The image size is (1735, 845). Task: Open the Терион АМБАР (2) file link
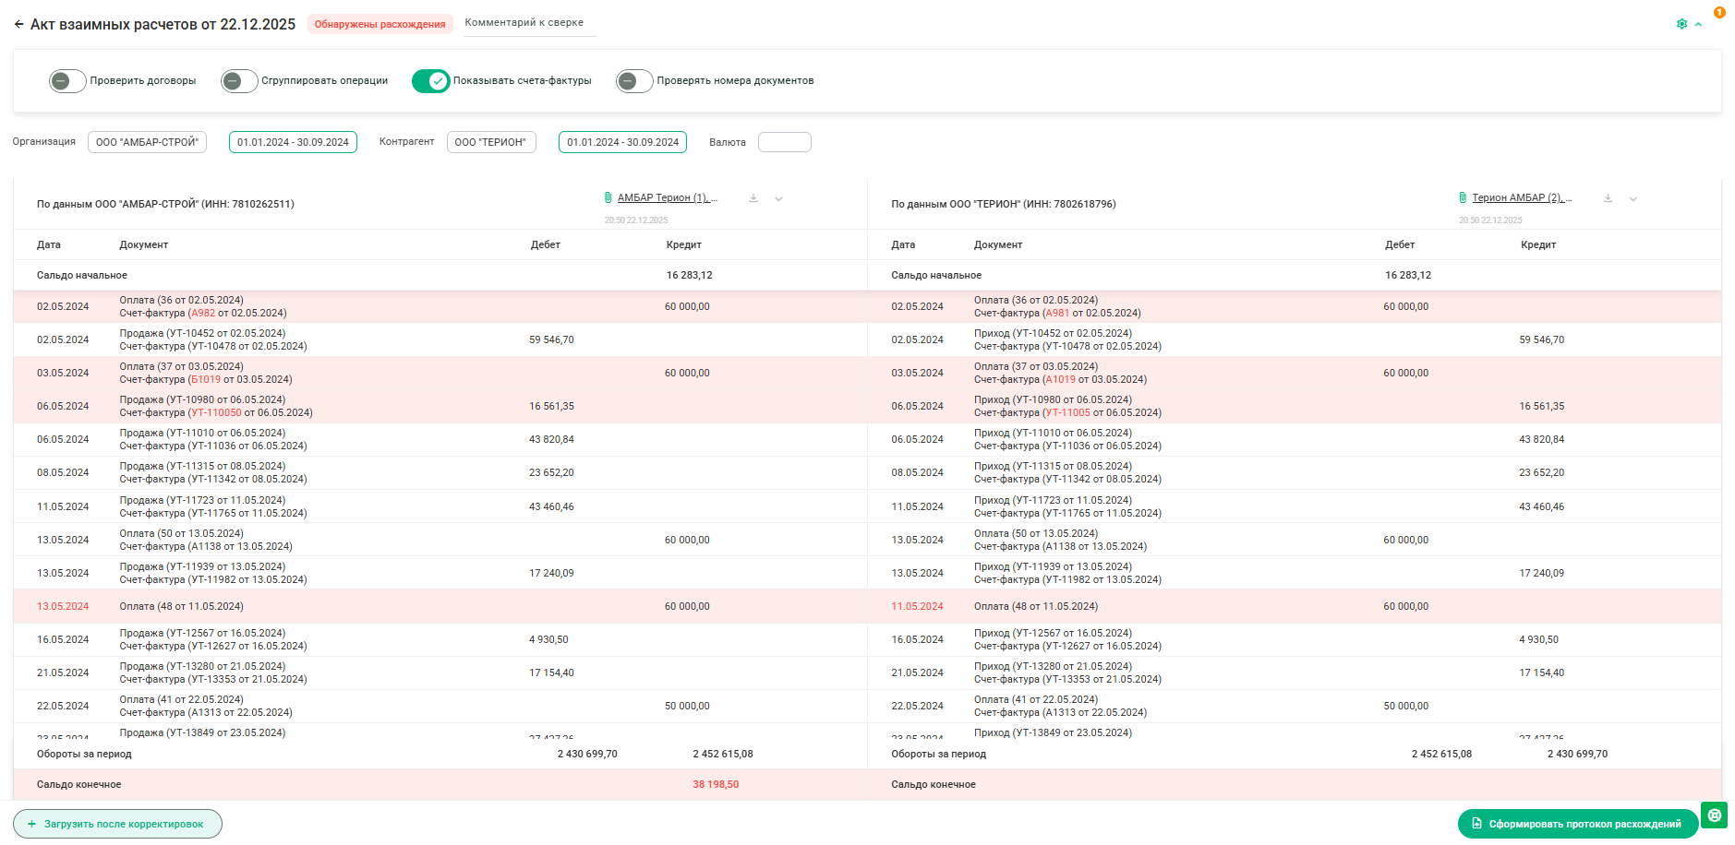(x=1521, y=198)
